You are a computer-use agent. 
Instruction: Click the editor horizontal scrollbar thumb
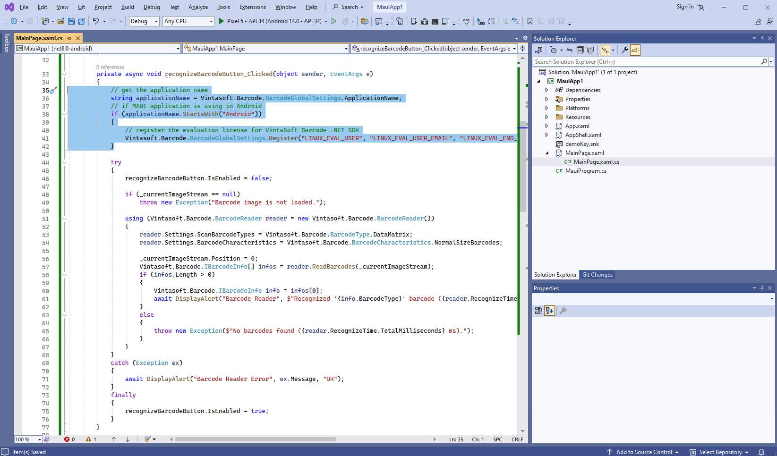(256, 439)
